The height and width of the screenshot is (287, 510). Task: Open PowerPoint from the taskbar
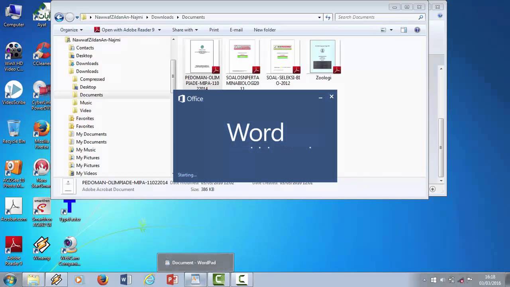tap(172, 280)
